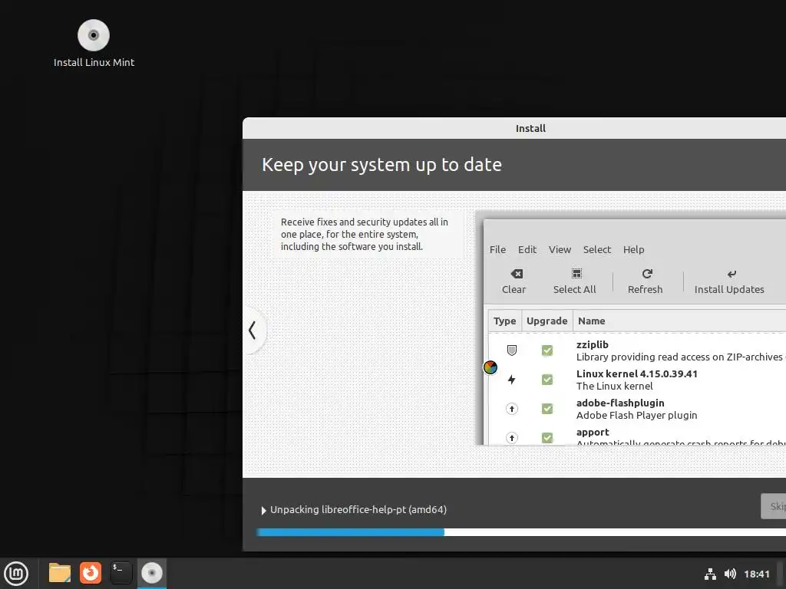
Task: Click the up-arrow type icon for apport
Action: tap(511, 438)
